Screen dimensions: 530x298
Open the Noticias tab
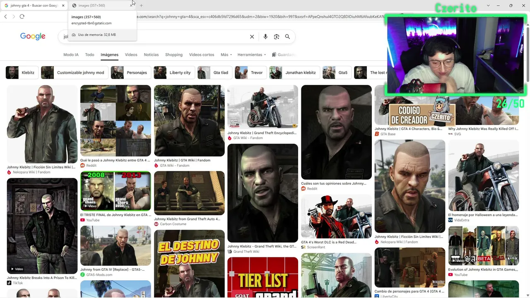pos(151,55)
